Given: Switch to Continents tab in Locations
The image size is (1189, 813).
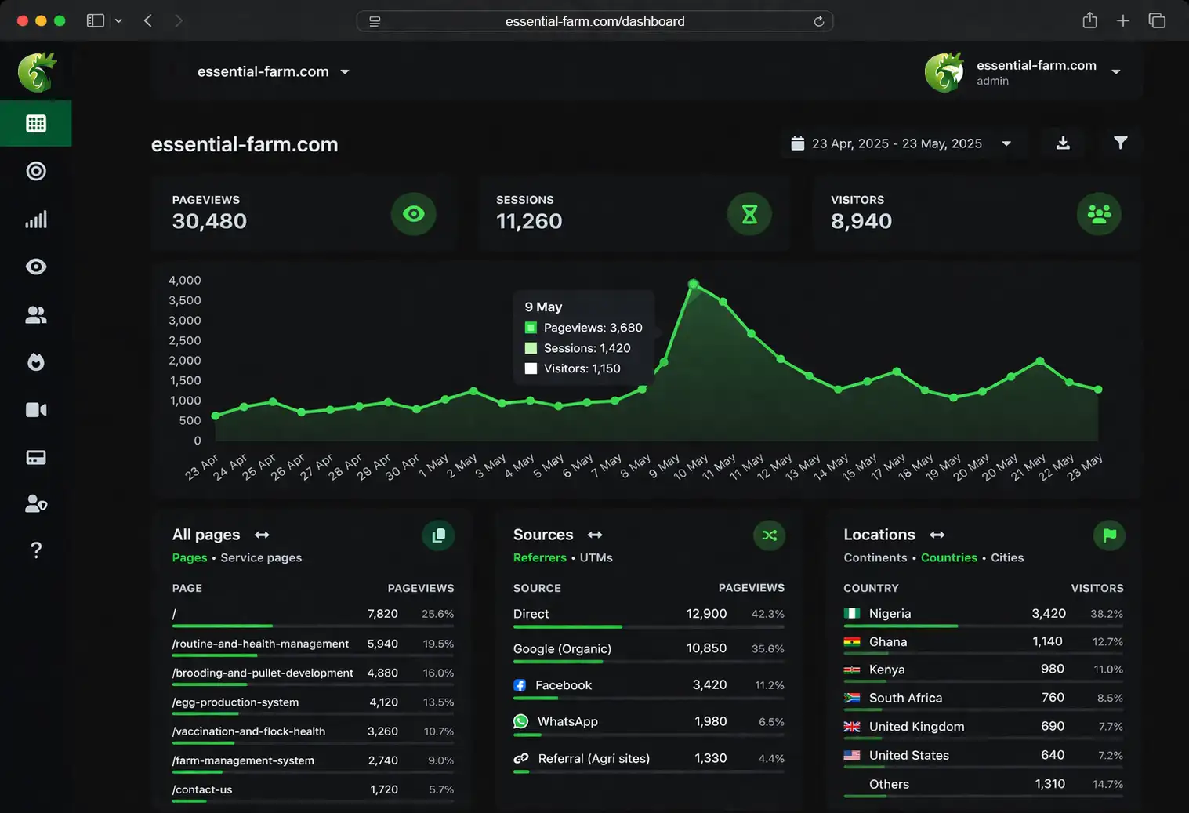Looking at the screenshot, I should [875, 557].
